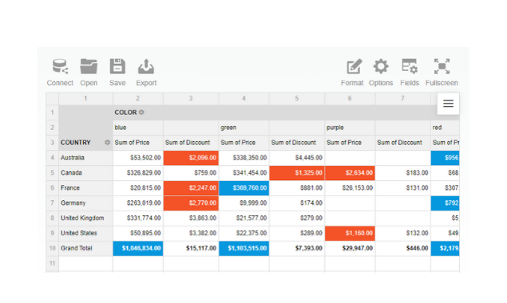This screenshot has height=303, width=507.
Task: Click the orange cell $2,247.00
Action: click(x=191, y=187)
